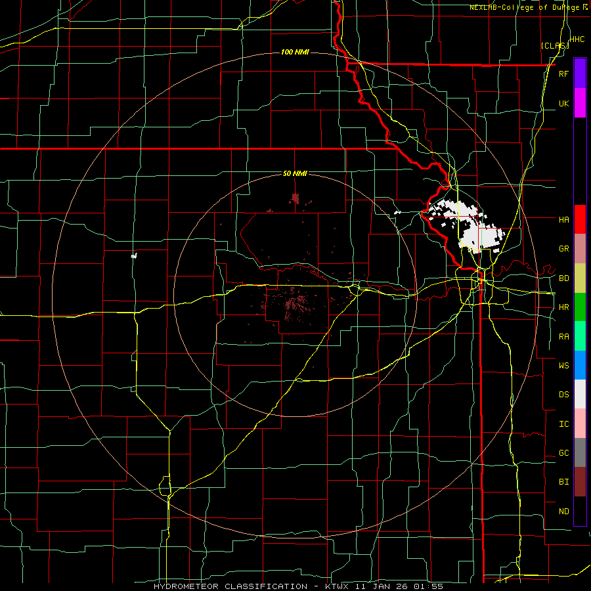Pick the mint green RA legend swatch
This screenshot has width=591, height=591.
580,336
